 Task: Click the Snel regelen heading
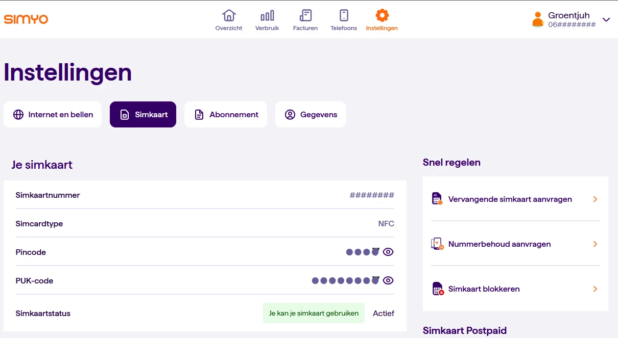[451, 163]
